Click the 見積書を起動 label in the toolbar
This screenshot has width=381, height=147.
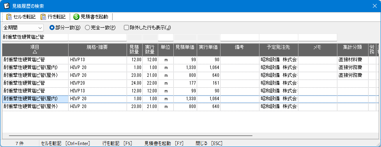(x=95, y=17)
